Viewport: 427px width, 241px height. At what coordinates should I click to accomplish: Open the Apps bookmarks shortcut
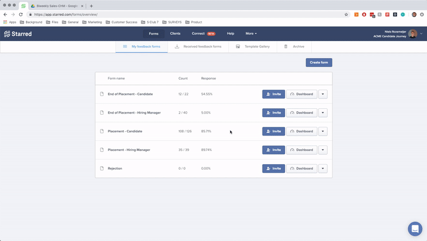point(10,22)
